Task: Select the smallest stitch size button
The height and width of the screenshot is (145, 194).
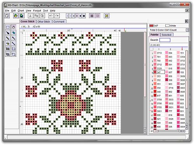Action: pos(68,16)
